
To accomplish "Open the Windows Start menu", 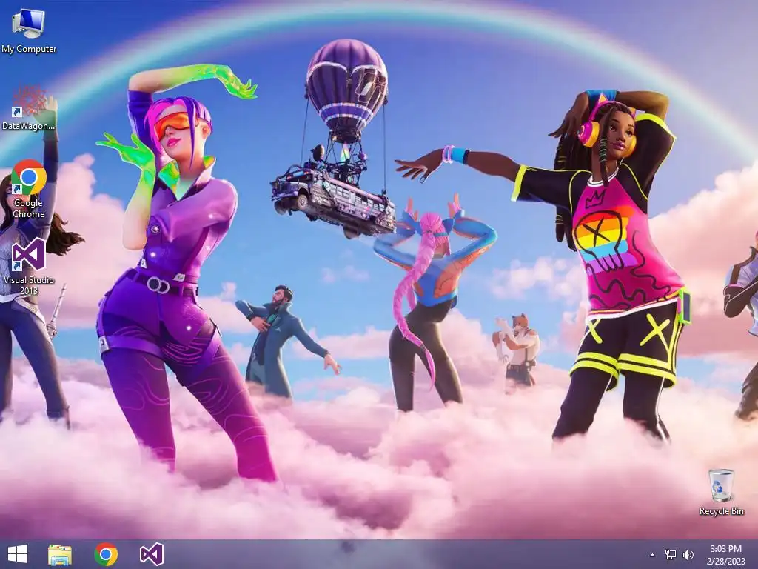I will point(18,554).
